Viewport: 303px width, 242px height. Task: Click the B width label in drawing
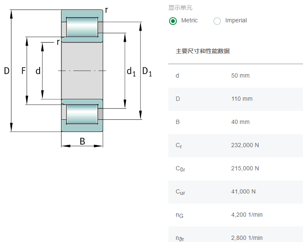coord(82,141)
